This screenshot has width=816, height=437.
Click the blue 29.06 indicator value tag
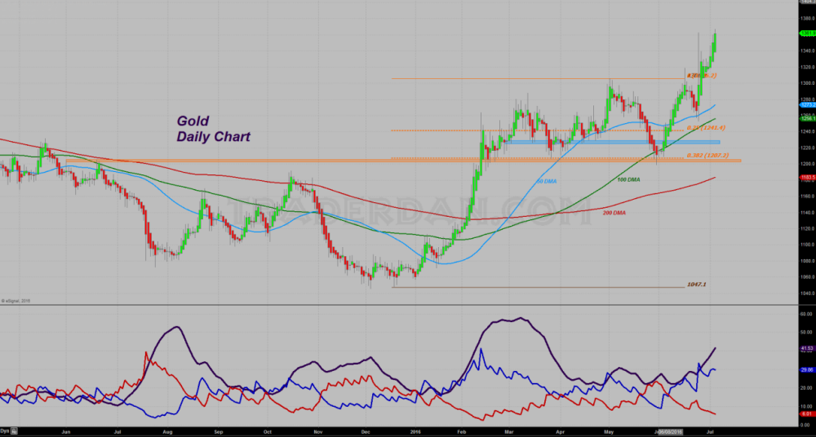[806, 369]
